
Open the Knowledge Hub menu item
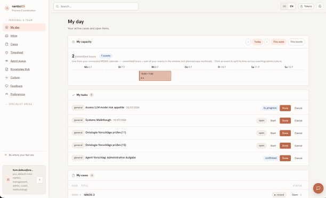[24, 69]
